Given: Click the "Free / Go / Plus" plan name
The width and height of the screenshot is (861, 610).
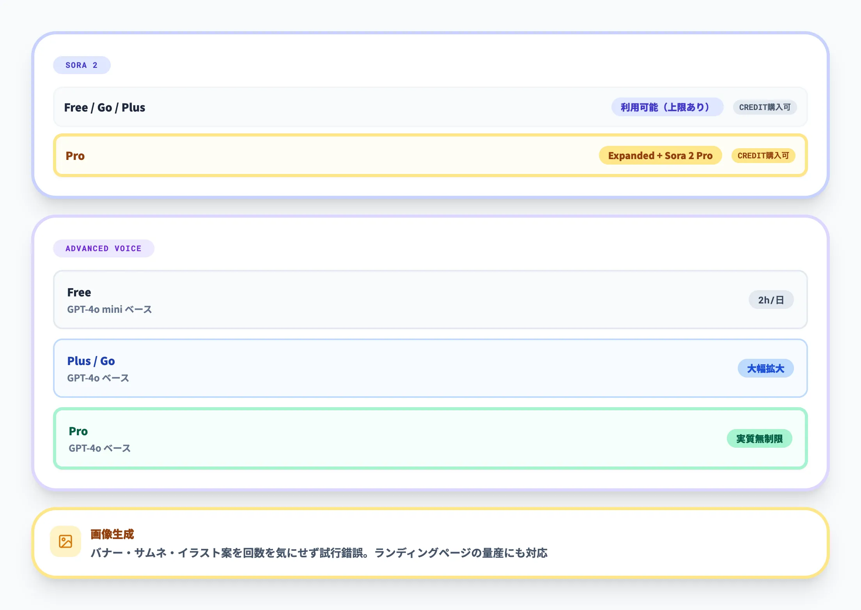Looking at the screenshot, I should pos(105,107).
